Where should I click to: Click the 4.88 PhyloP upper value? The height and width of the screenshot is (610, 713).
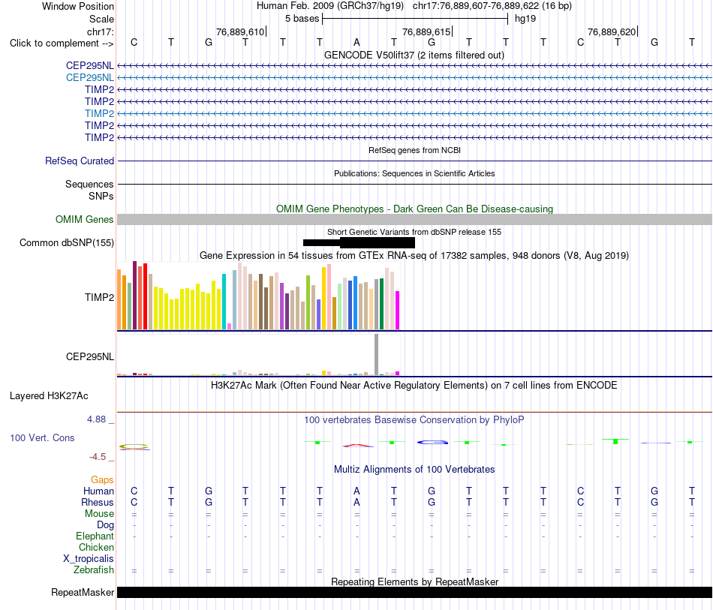click(96, 419)
